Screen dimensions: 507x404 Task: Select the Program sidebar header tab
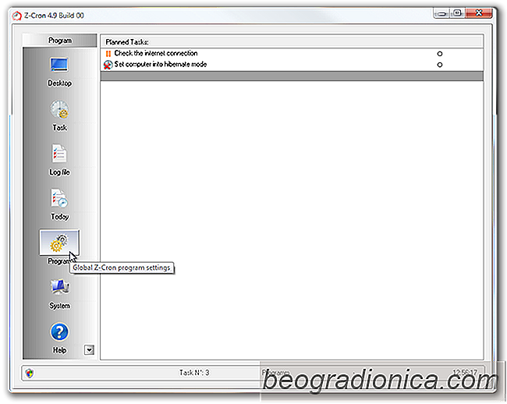click(60, 41)
